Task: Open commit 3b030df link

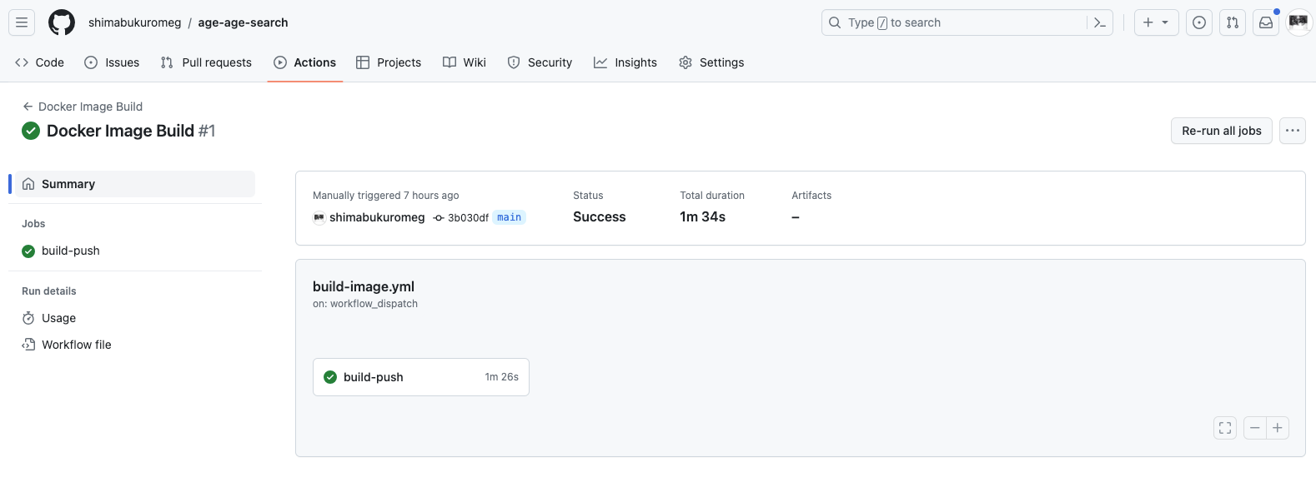Action: [x=468, y=218]
